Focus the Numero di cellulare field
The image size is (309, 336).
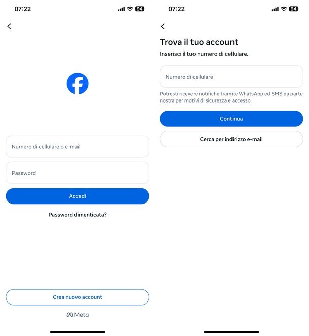[231, 77]
